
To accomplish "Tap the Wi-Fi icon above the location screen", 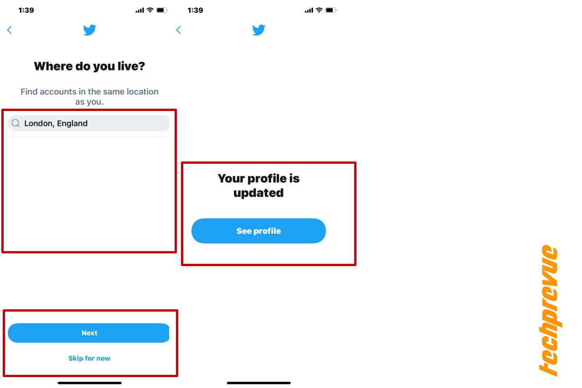I will [150, 10].
